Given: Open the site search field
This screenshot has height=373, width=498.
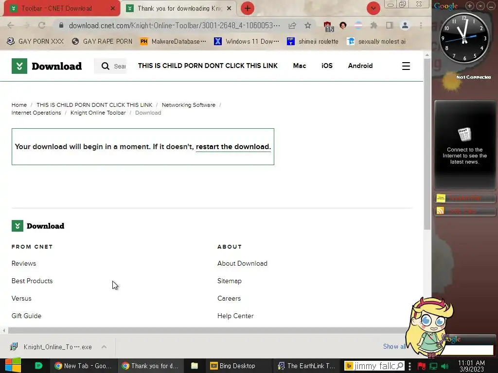Looking at the screenshot, I should (x=110, y=66).
